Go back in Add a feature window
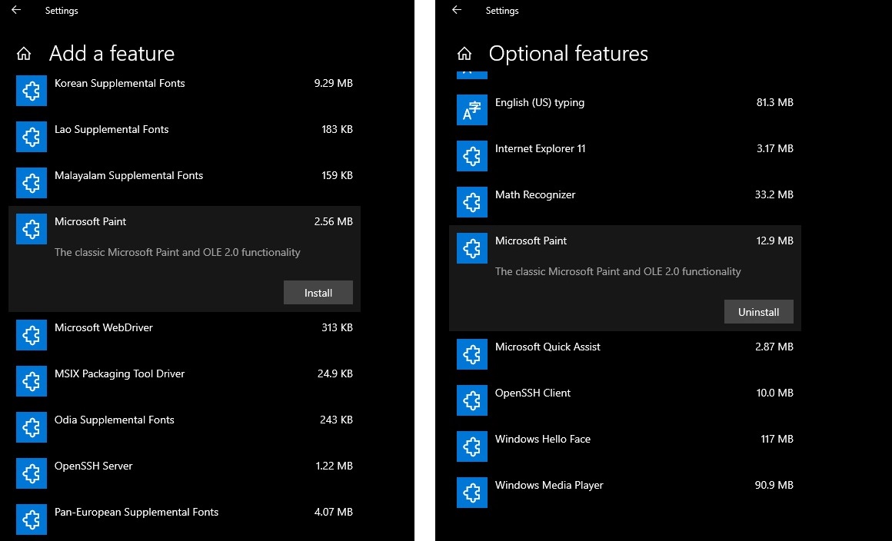Screen dimensions: 892x541 tap(16, 10)
